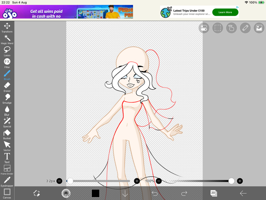Toggle the stabilizer switch icon at top
266x200 pixels.
click(x=204, y=28)
